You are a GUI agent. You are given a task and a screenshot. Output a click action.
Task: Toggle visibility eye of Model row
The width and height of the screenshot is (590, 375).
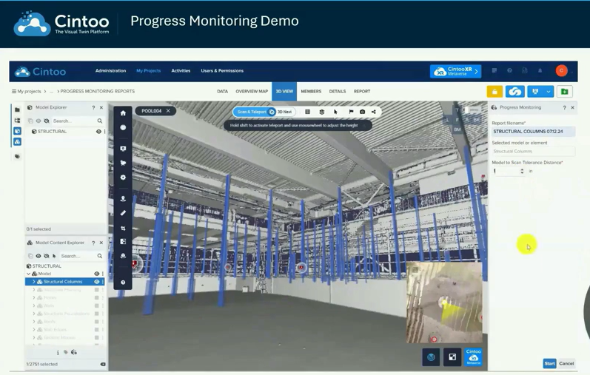tap(97, 274)
